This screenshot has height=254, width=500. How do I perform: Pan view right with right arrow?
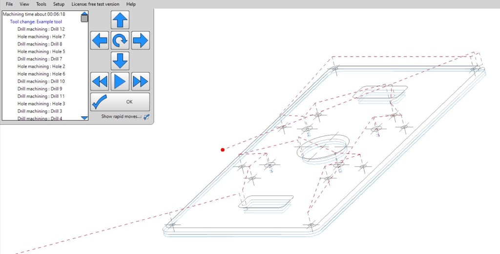pos(141,40)
